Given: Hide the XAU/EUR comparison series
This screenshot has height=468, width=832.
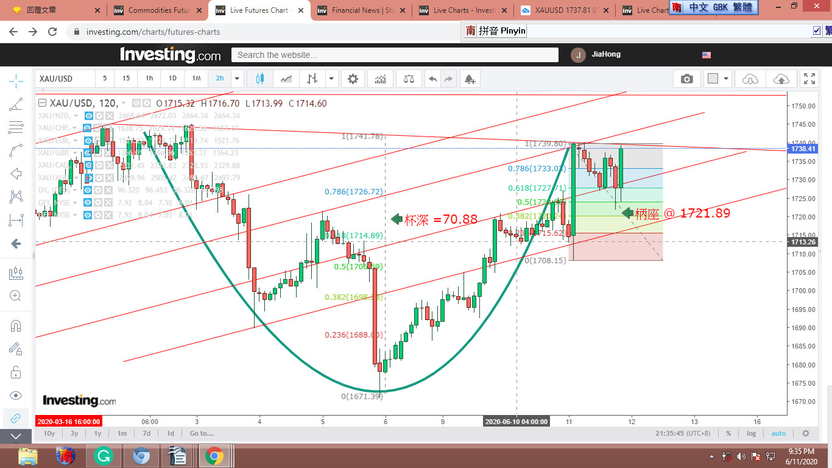Looking at the screenshot, I should [x=89, y=141].
